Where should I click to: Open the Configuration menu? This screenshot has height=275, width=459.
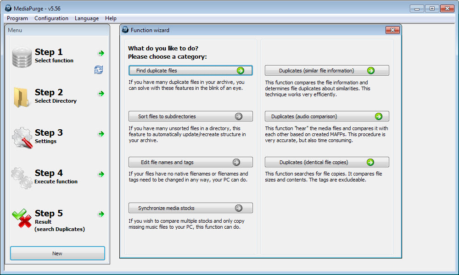tap(51, 18)
